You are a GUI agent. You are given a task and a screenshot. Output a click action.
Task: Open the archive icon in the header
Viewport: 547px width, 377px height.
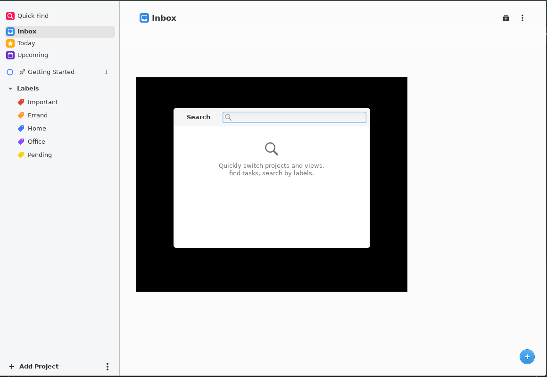click(506, 17)
